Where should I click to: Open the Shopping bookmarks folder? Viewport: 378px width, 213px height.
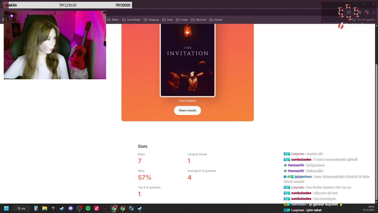[x=151, y=20]
